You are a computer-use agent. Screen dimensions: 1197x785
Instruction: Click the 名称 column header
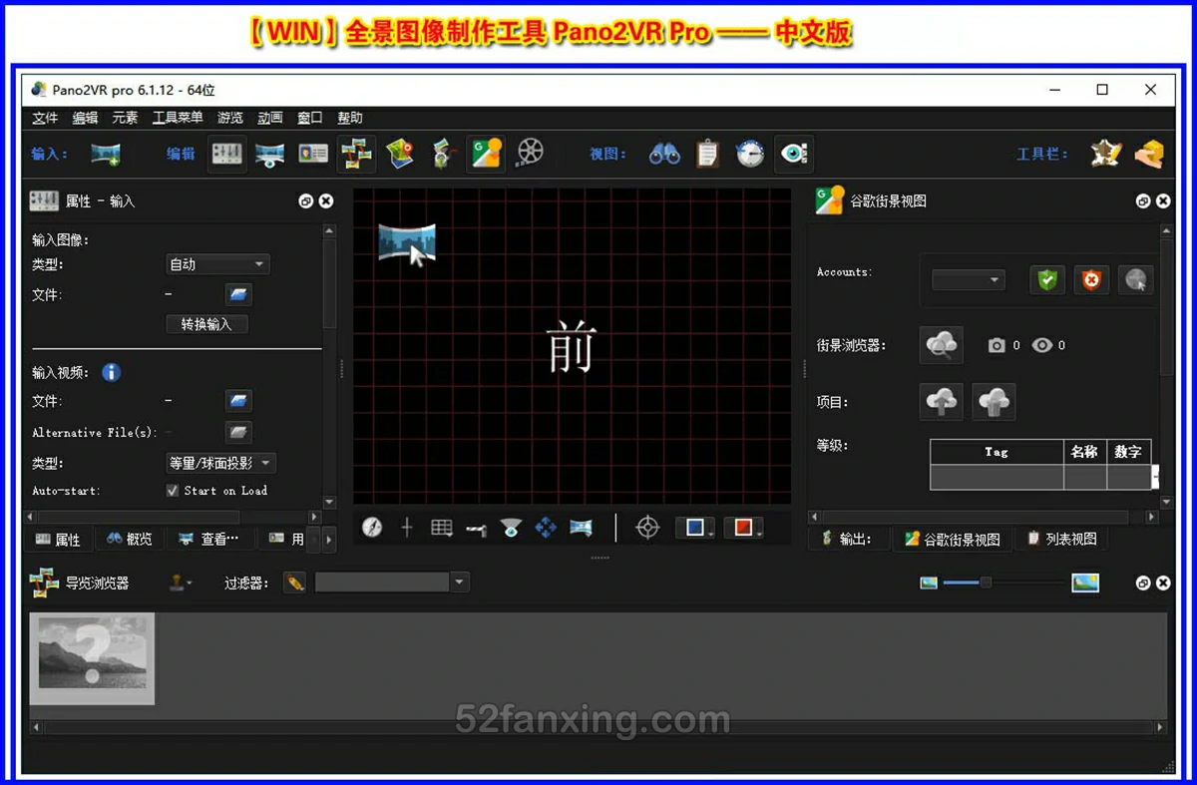click(1084, 452)
